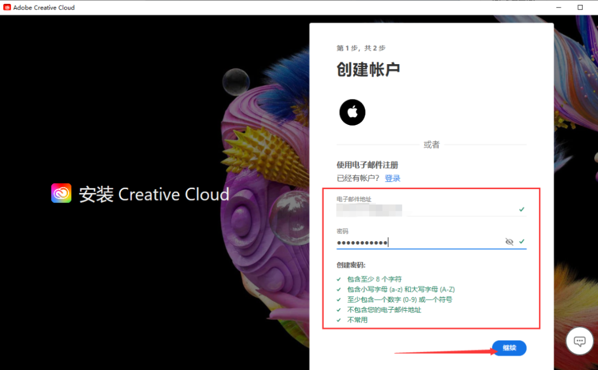The width and height of the screenshot is (598, 370).
Task: Click the 已经有帐户？ text
Action: 358,178
